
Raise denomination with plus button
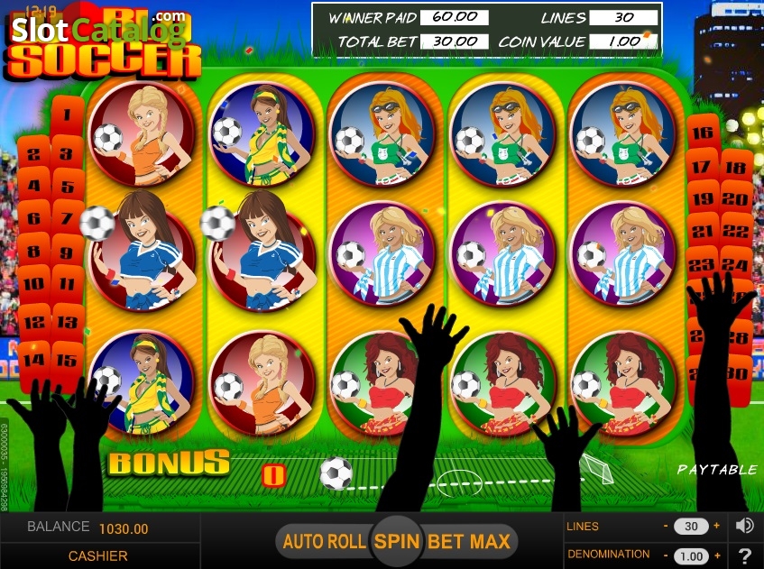(717, 555)
